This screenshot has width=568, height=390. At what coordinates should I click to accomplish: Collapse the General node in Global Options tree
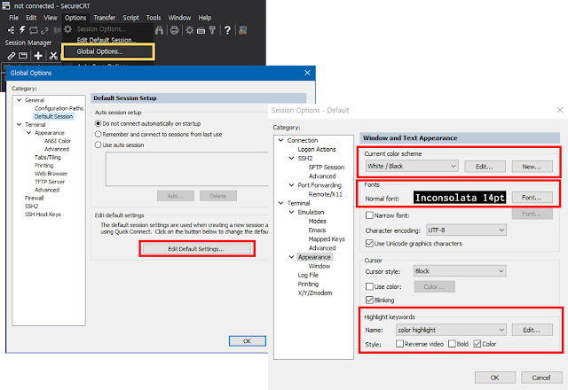click(20, 100)
